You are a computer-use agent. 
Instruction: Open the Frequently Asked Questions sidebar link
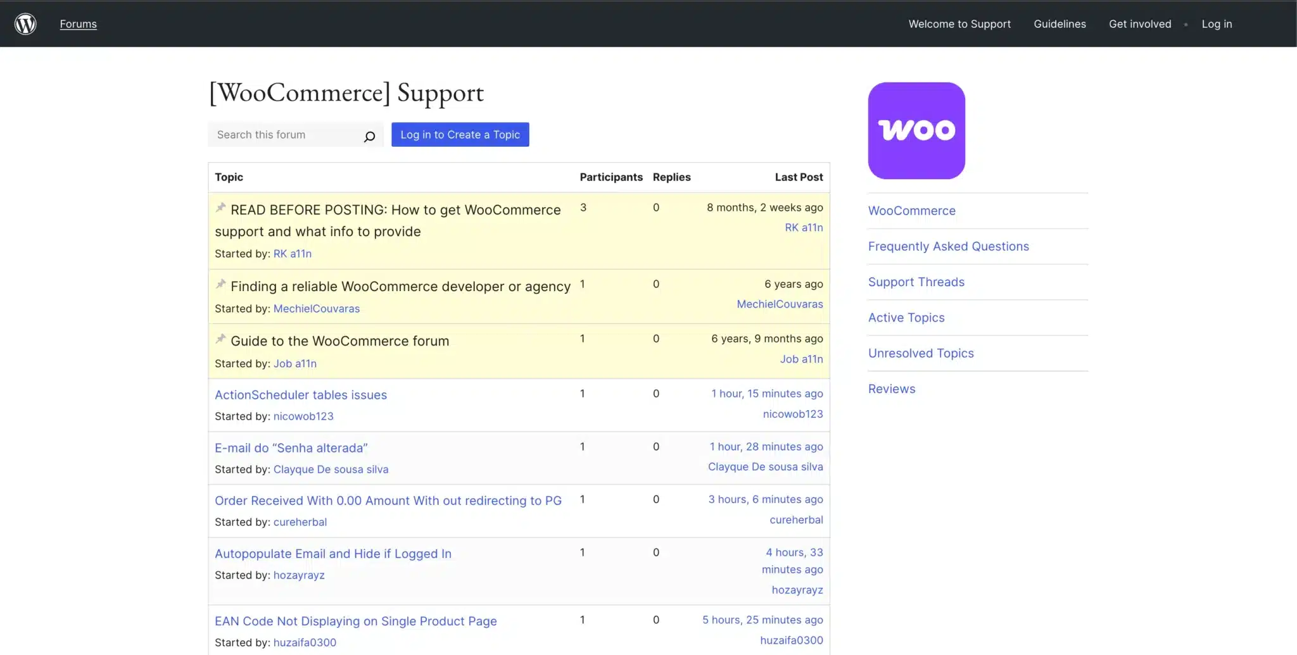click(x=948, y=246)
